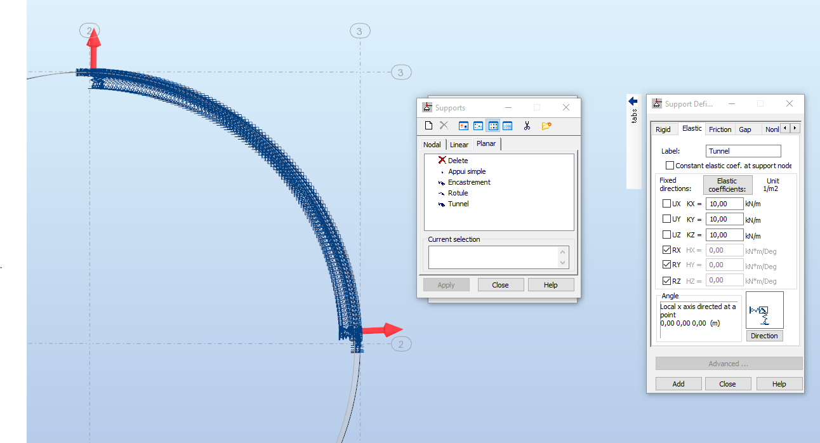Select the first list view icon in Supports toolbar

463,126
